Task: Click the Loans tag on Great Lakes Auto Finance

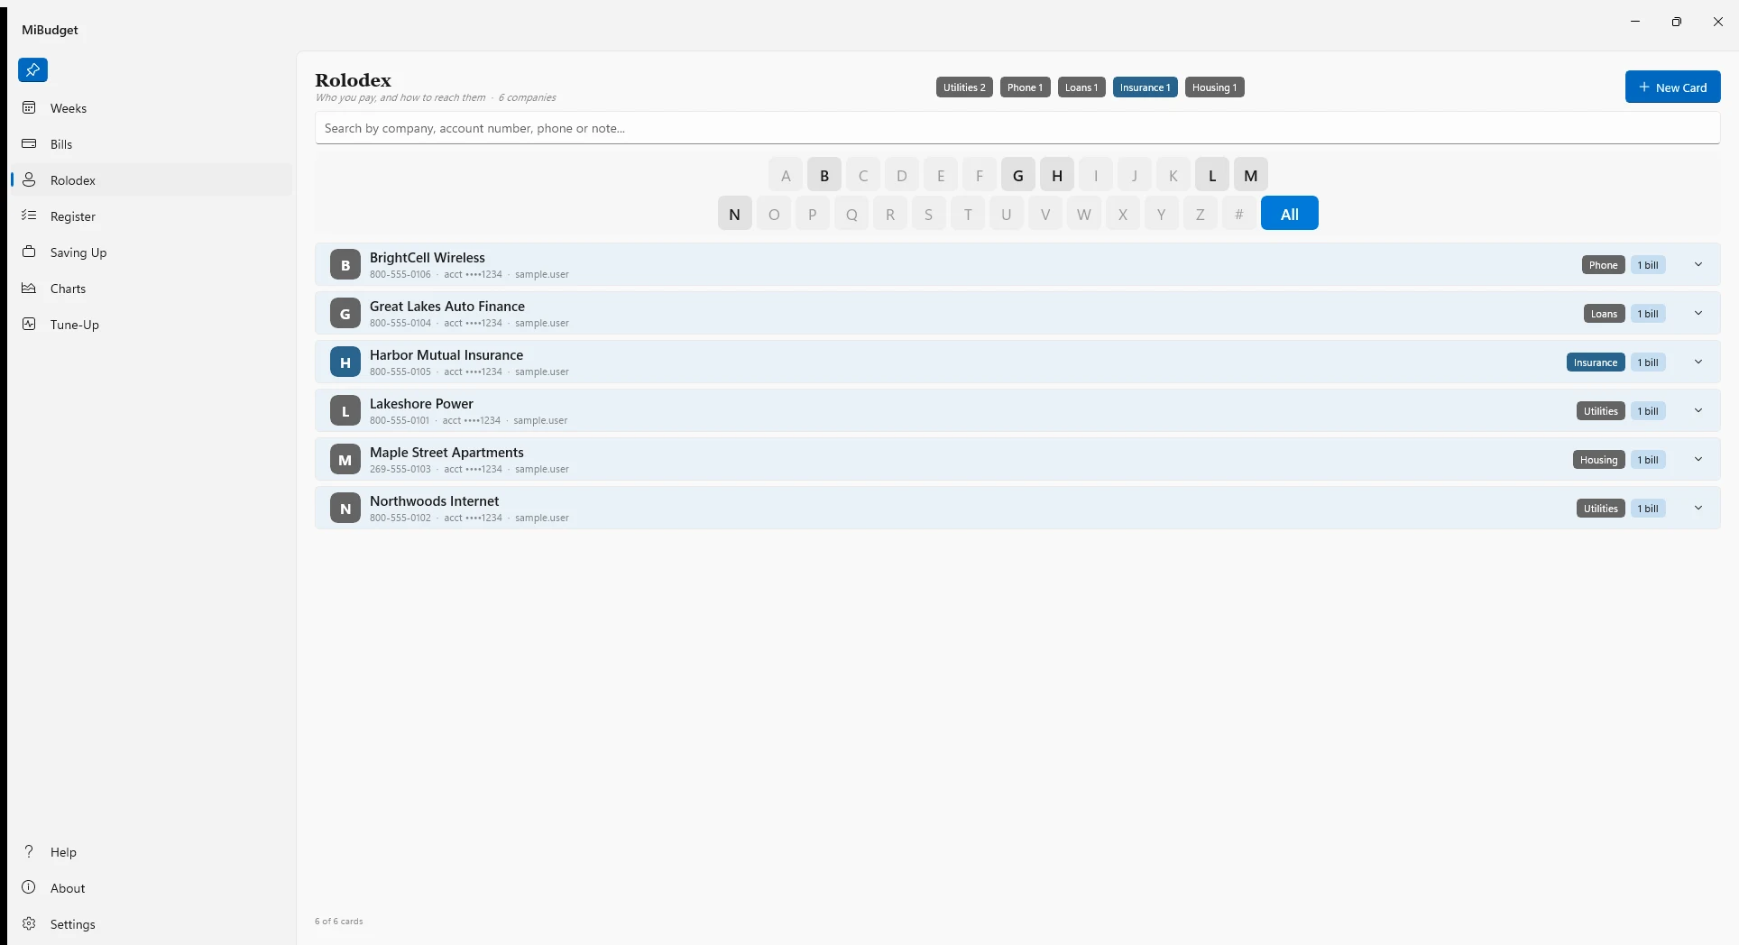Action: click(1604, 314)
